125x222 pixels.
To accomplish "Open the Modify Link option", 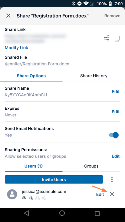I will click(x=16, y=48).
